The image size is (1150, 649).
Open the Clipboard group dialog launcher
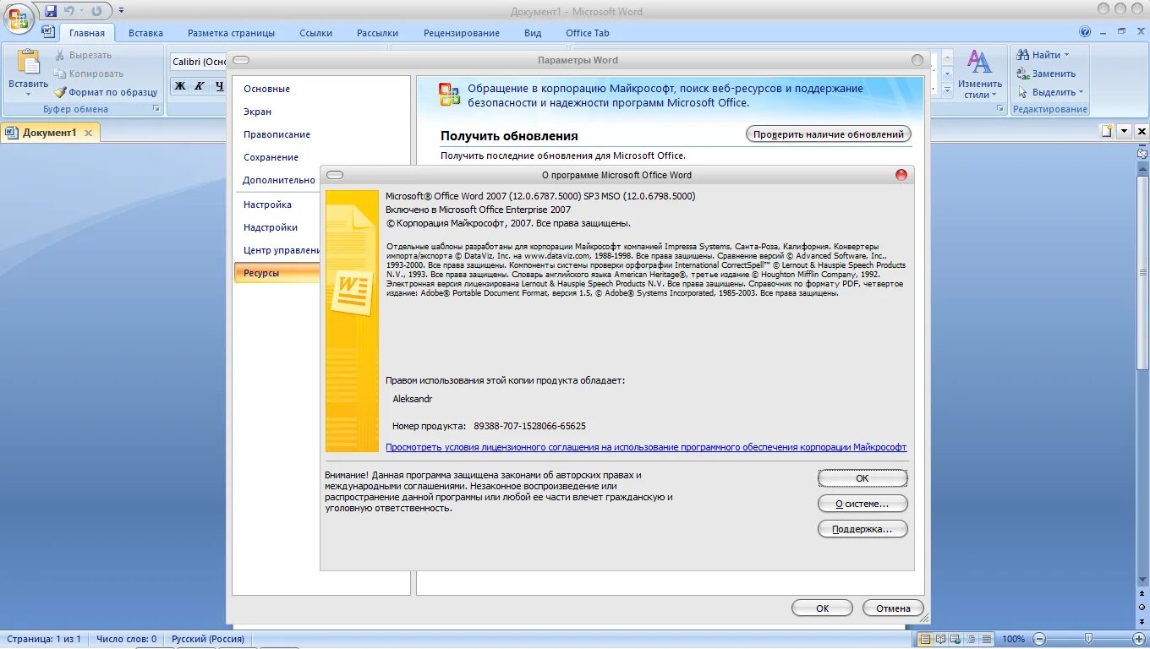pos(156,109)
